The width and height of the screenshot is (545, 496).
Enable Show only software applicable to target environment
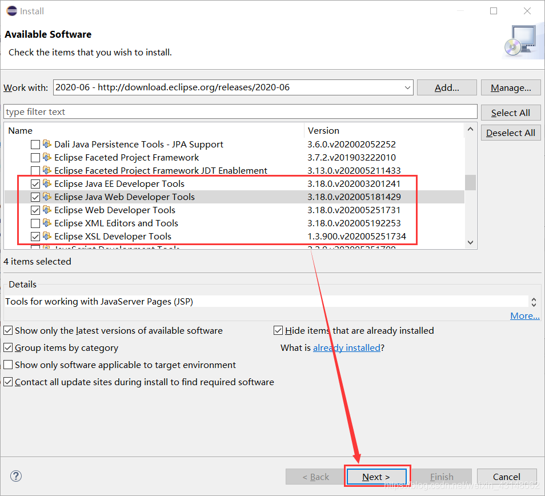tap(8, 365)
